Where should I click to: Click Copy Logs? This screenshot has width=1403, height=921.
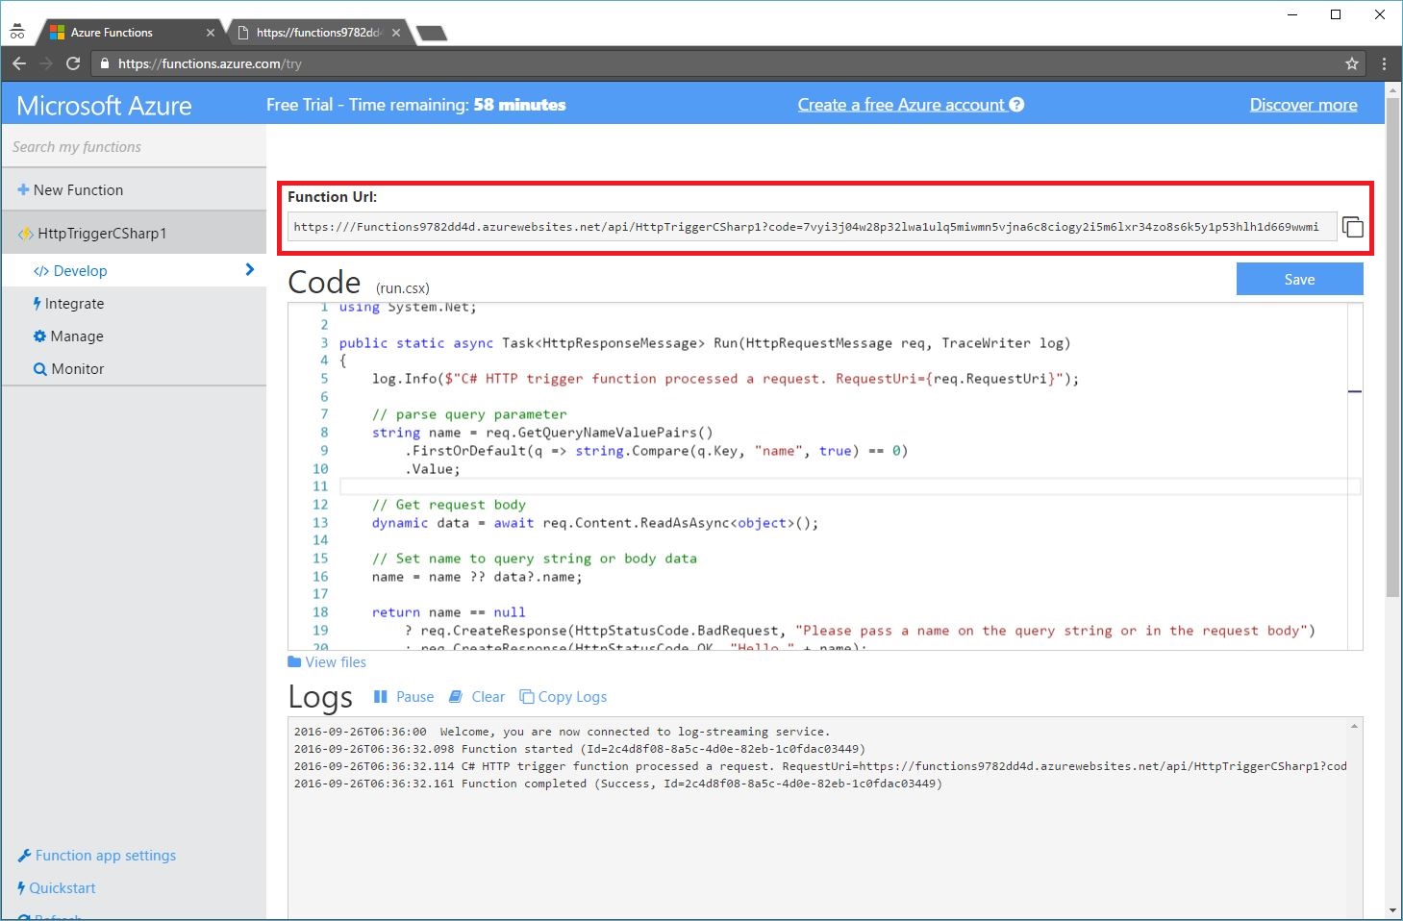click(x=564, y=697)
